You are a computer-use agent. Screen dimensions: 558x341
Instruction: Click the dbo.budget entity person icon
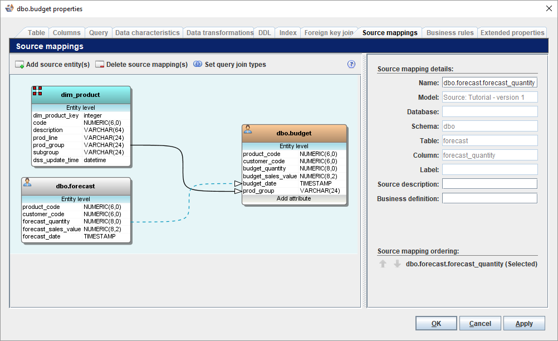[248, 129]
